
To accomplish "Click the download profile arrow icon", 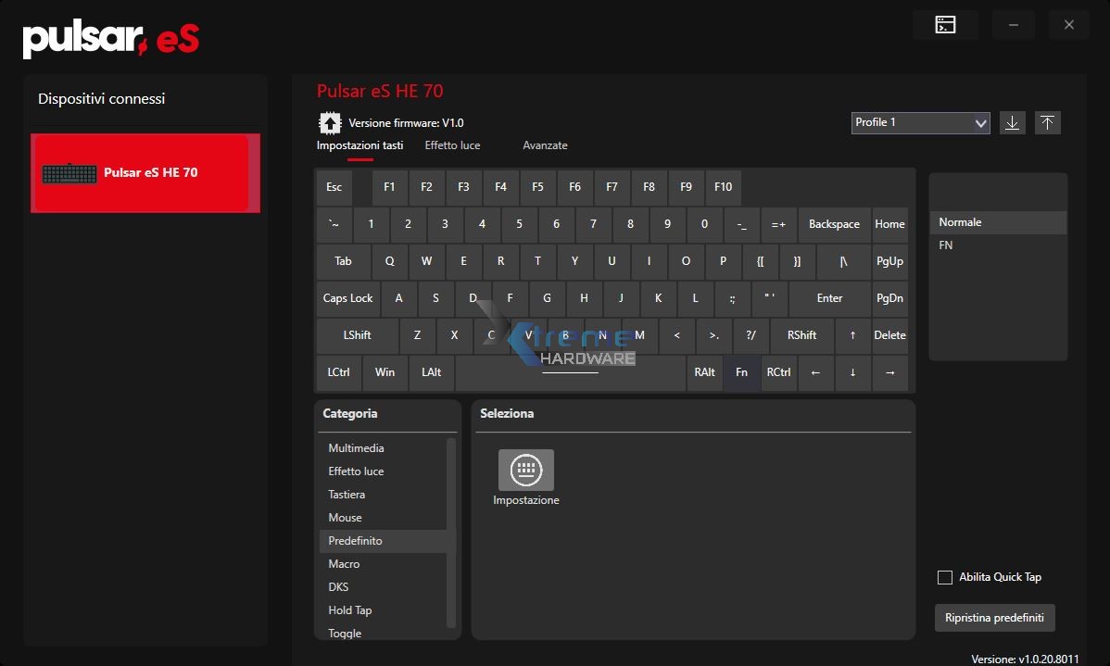I will (x=1012, y=122).
